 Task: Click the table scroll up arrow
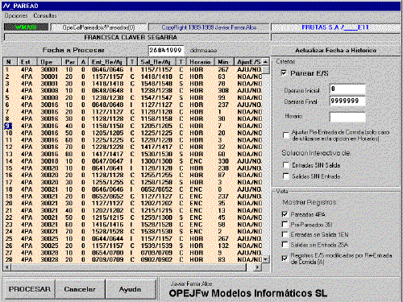(265, 62)
